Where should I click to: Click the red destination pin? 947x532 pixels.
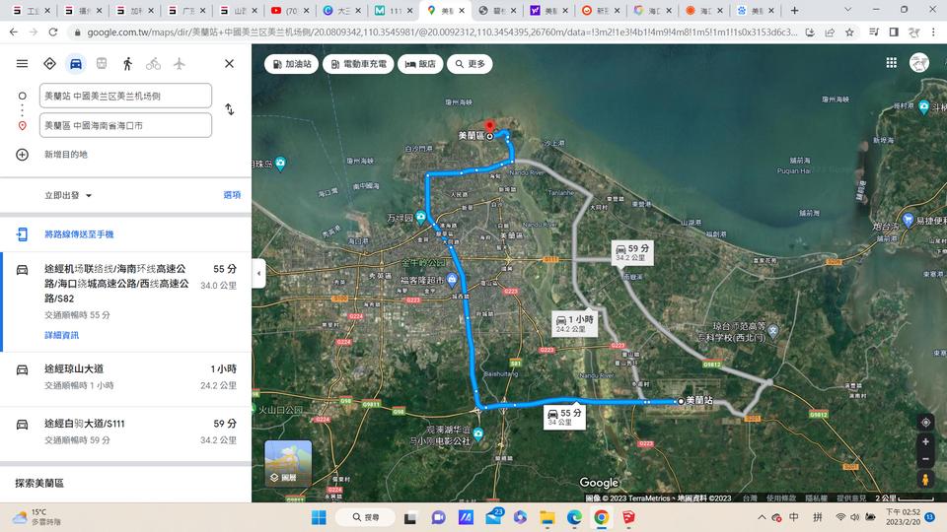pyautogui.click(x=490, y=125)
